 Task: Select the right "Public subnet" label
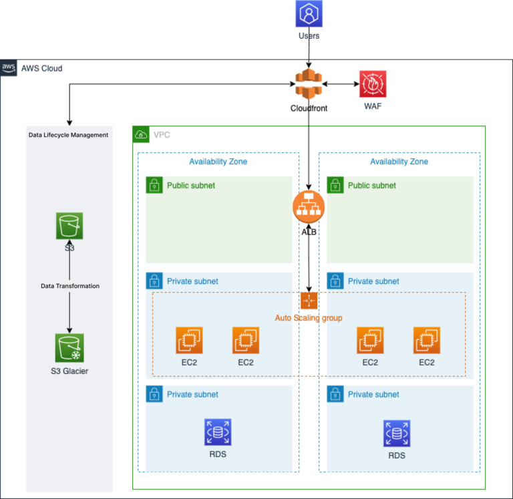click(x=372, y=186)
